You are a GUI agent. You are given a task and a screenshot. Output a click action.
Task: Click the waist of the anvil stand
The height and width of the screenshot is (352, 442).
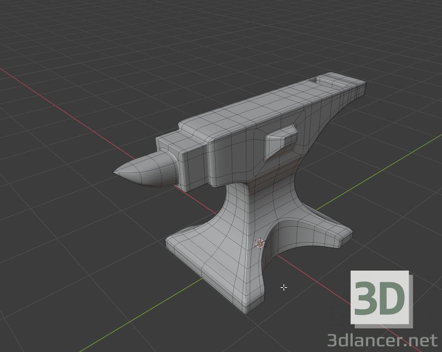point(244,208)
